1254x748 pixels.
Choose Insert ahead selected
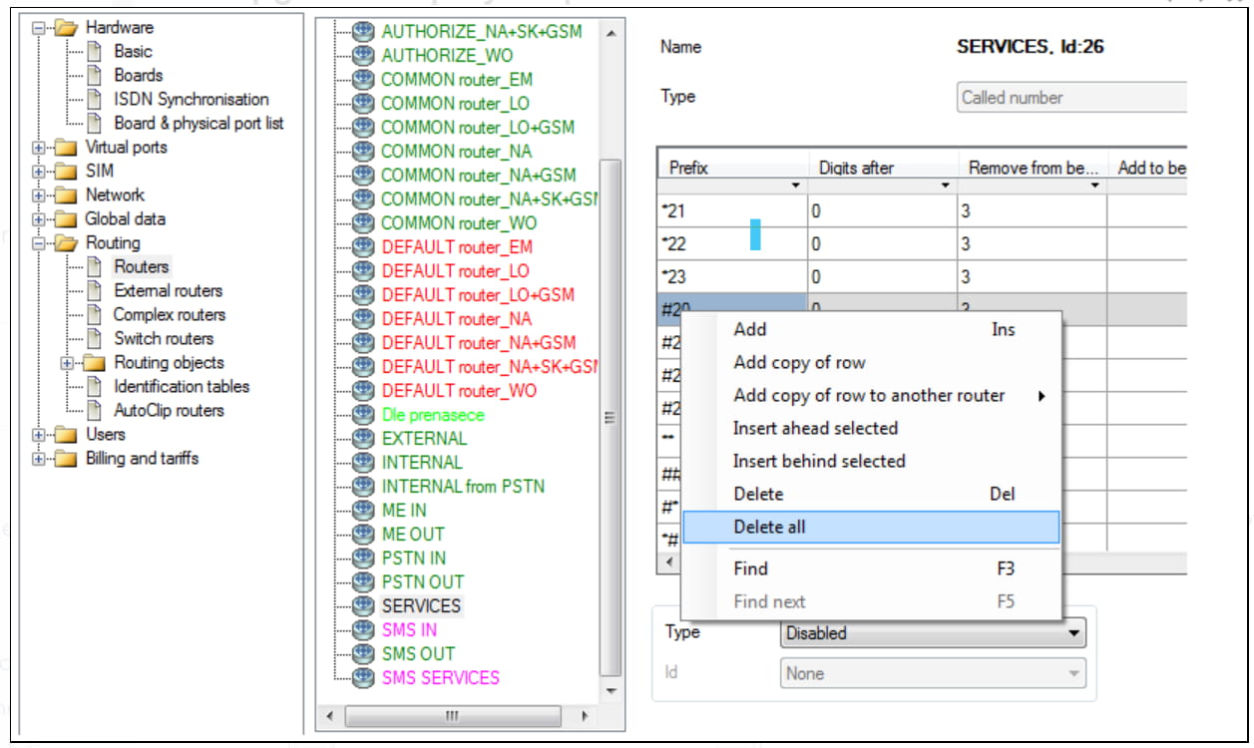click(x=872, y=428)
